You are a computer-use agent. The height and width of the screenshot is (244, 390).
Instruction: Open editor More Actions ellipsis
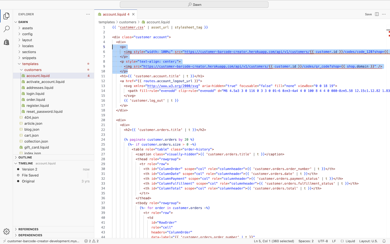pyautogui.click(x=384, y=14)
